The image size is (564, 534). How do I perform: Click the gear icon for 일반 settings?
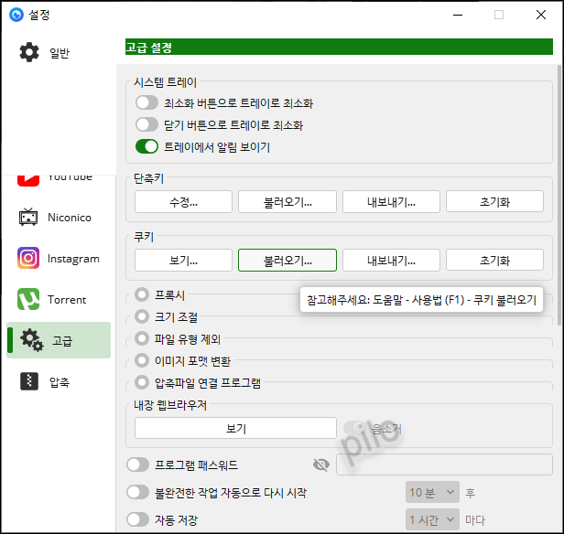[29, 52]
